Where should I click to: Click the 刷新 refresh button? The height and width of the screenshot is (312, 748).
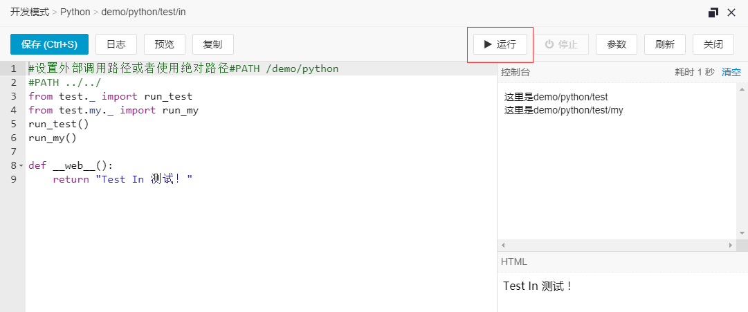[x=665, y=44]
